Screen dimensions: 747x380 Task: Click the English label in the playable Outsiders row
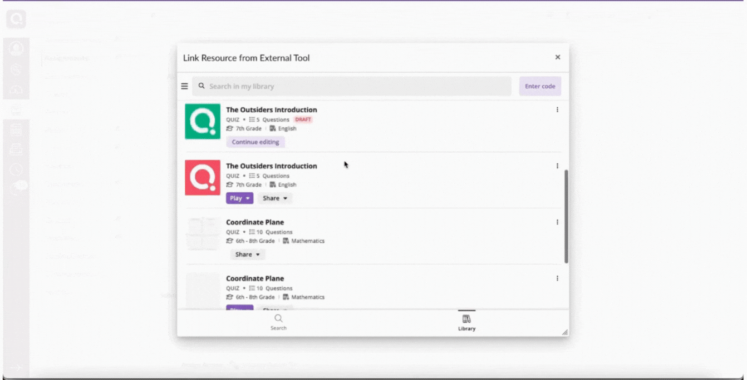pyautogui.click(x=287, y=184)
